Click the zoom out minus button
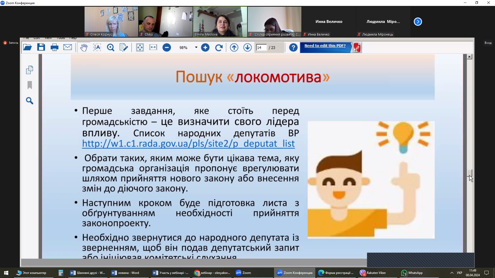This screenshot has height=278, width=495. 167,48
